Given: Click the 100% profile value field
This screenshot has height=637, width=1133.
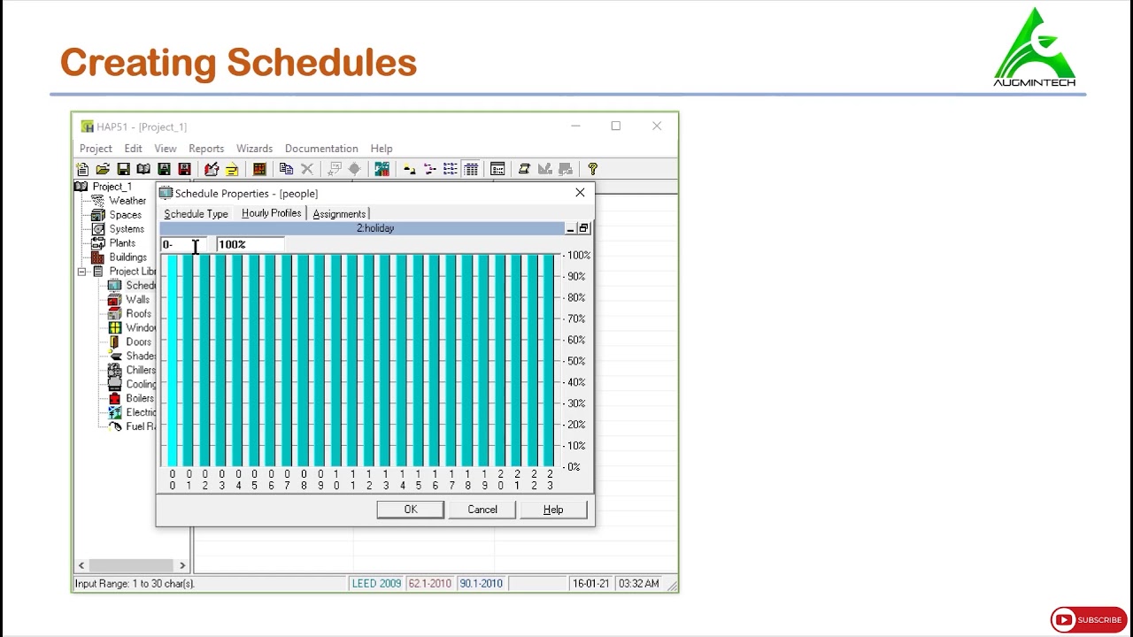Looking at the screenshot, I should 249,244.
